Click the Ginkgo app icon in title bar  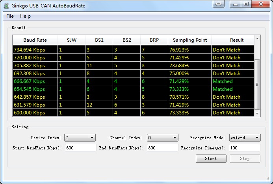(x=6, y=6)
